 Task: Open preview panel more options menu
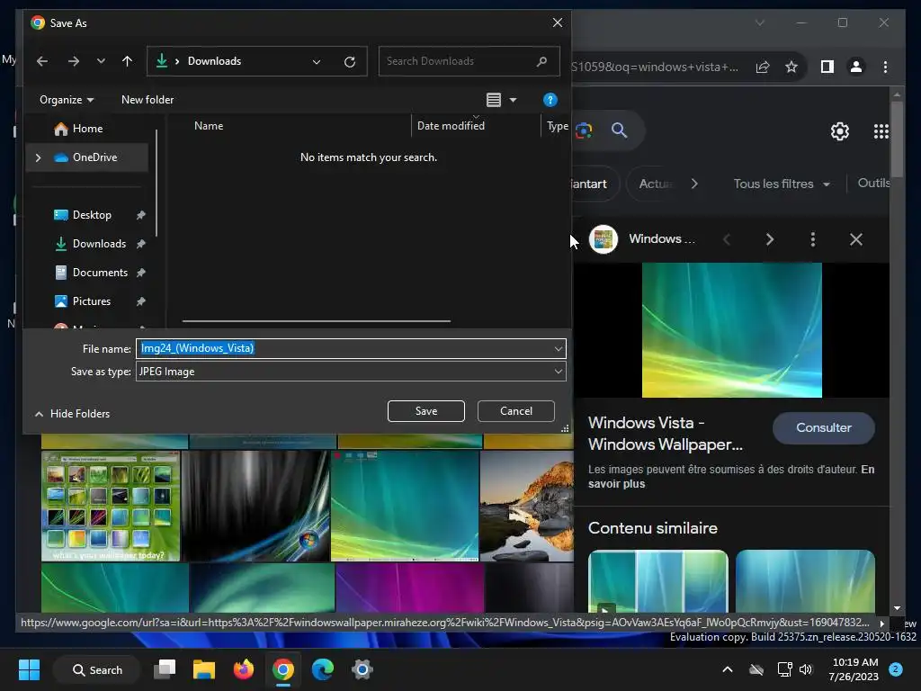[813, 239]
